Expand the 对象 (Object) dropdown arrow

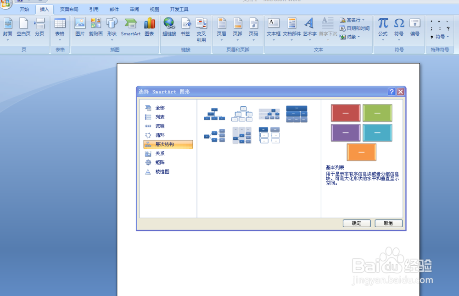pos(360,38)
